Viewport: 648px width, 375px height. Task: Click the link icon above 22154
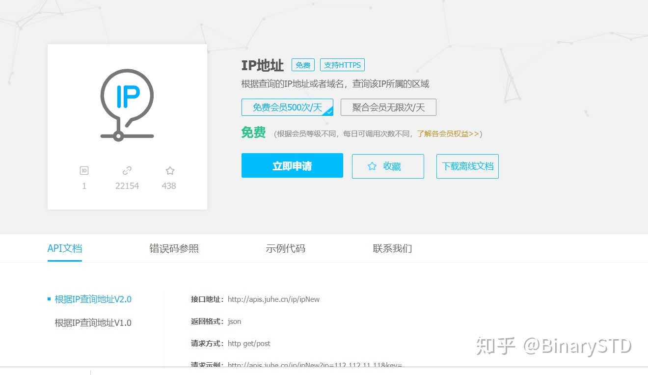point(127,170)
